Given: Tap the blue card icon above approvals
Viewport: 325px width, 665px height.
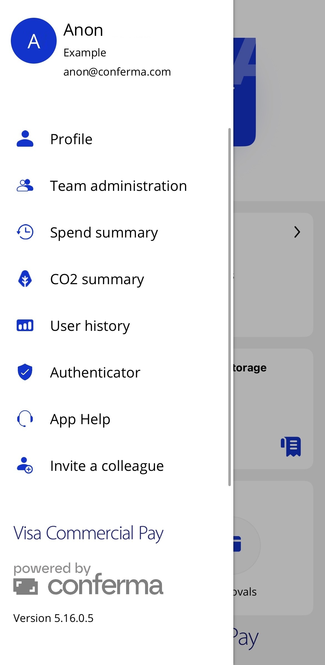Looking at the screenshot, I should coord(237,544).
